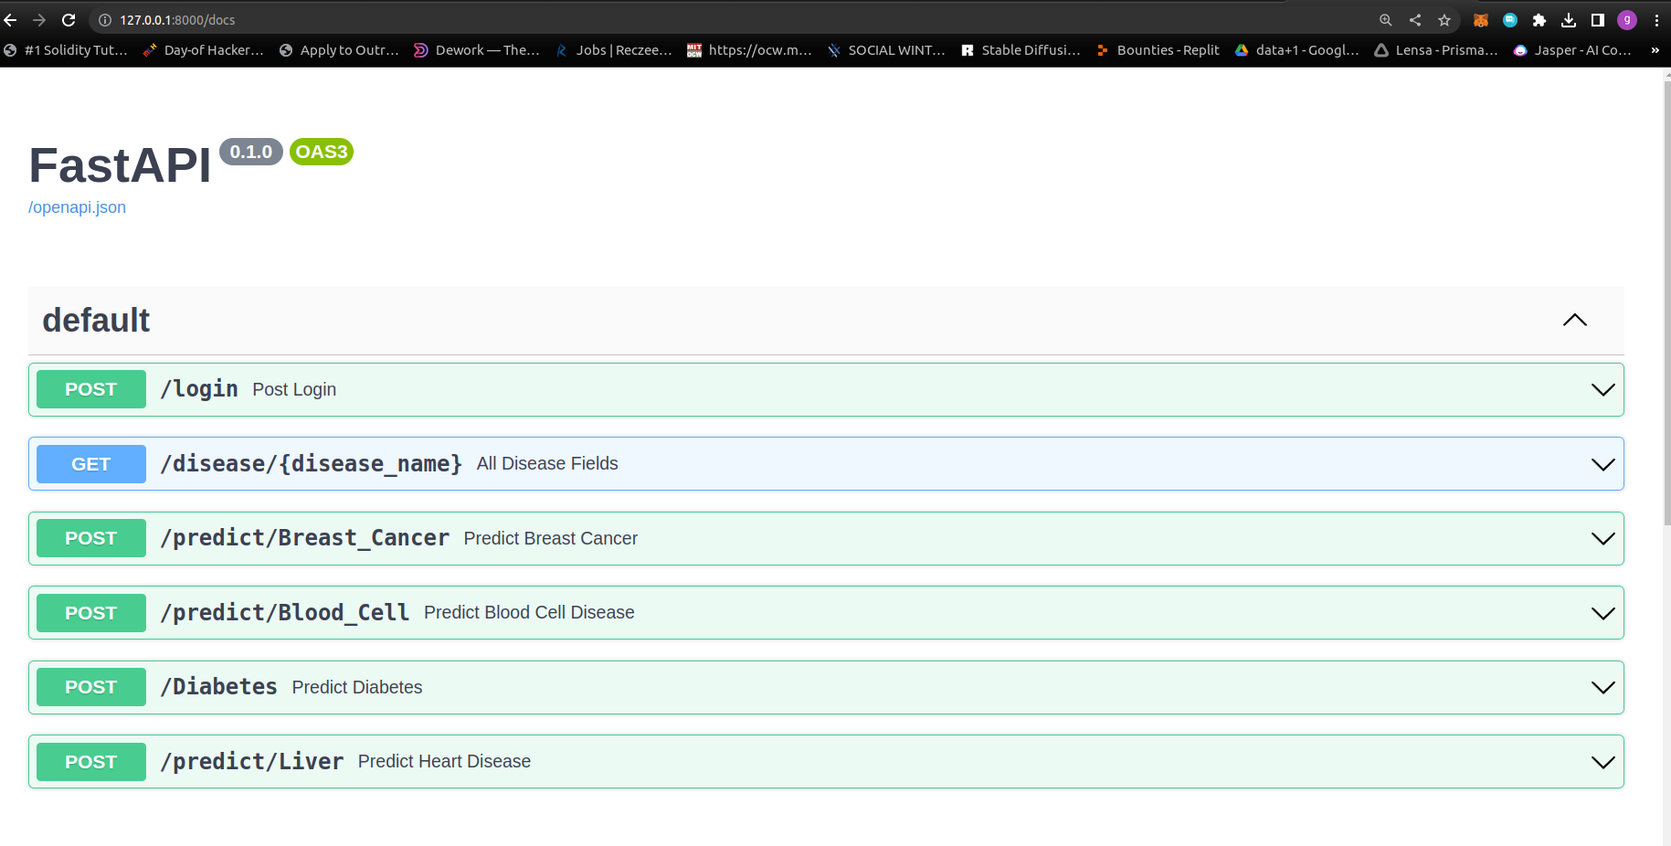The height and width of the screenshot is (846, 1671).
Task: Click the POST badge for /predict/Breast_Cancer
Action: 91,538
